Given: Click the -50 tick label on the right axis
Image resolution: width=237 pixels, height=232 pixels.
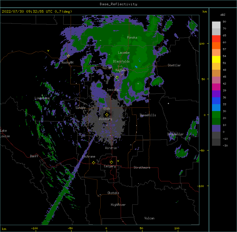Looking at the screenshot, I should [202, 150].
